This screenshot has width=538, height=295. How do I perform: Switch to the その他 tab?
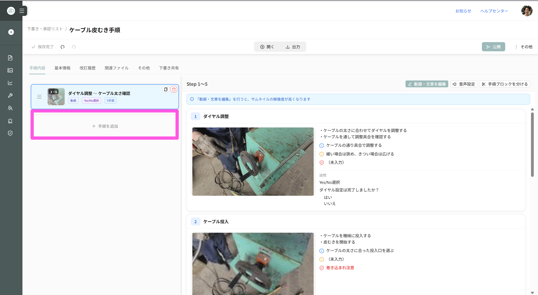pyautogui.click(x=144, y=68)
